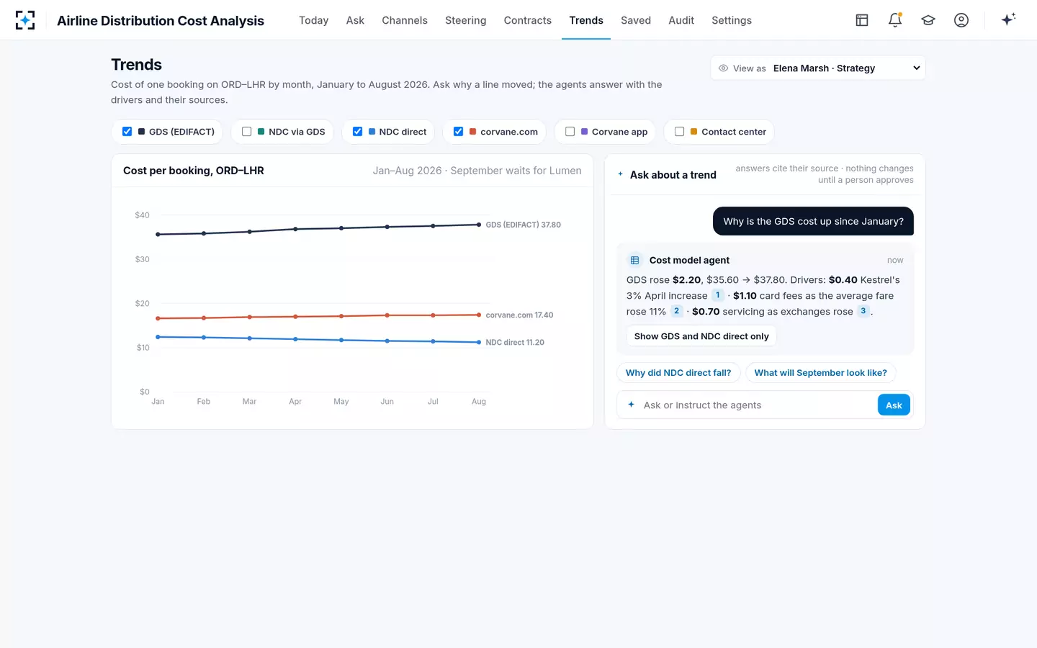Go to the Audit tab
Screen dimensions: 1037x648
(681, 20)
